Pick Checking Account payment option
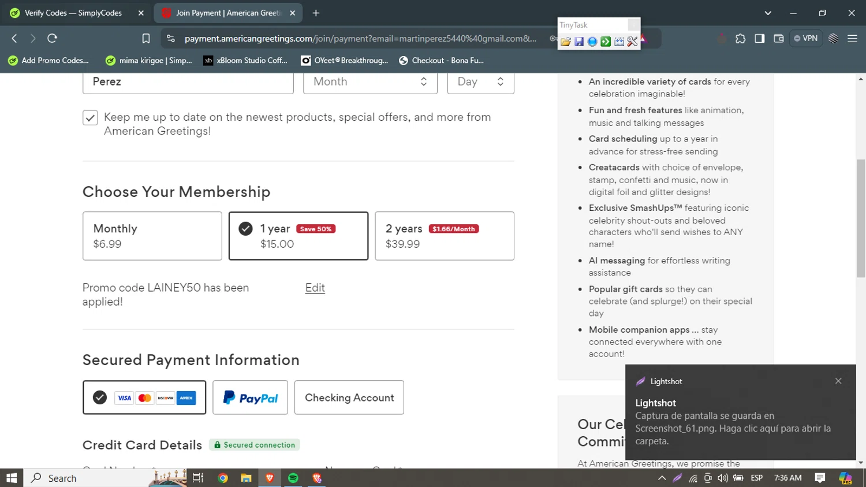Image resolution: width=866 pixels, height=487 pixels. [349, 397]
